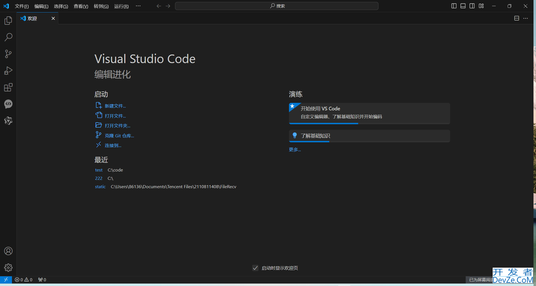Open the 开始使用 VS Code walkthrough

pos(369,113)
